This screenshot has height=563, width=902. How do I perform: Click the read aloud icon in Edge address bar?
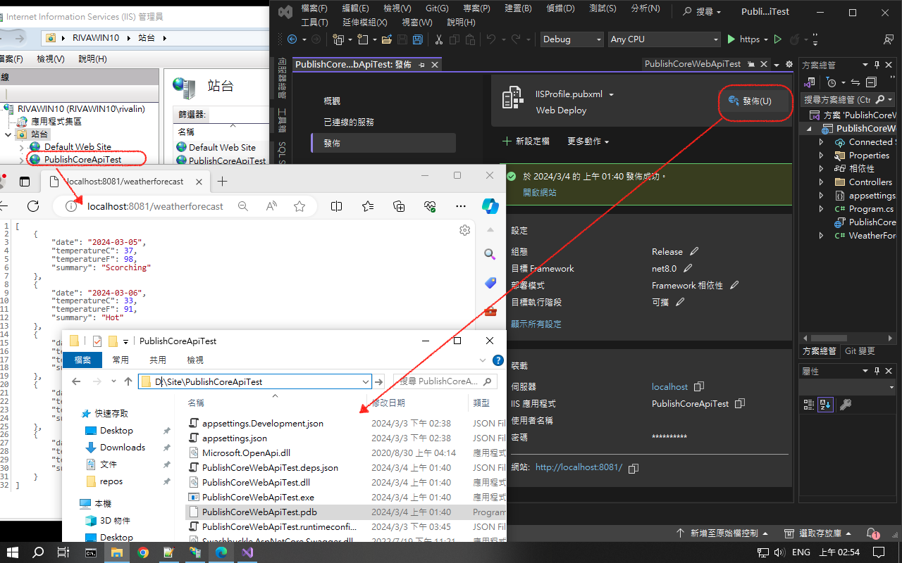click(271, 205)
